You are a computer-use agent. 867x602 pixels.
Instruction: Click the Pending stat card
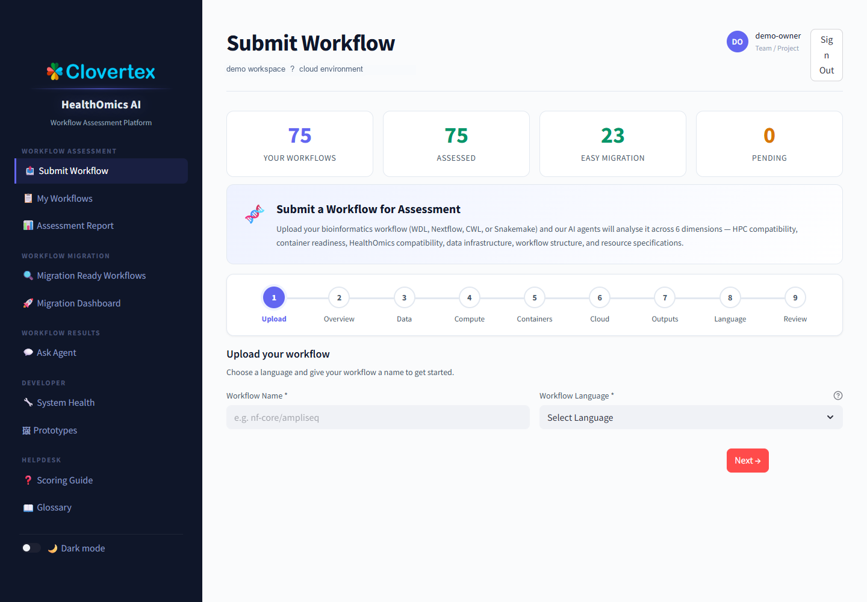click(769, 144)
